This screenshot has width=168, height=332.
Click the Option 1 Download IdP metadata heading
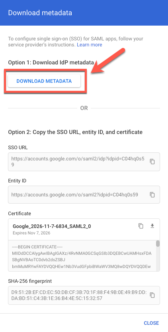51,63
